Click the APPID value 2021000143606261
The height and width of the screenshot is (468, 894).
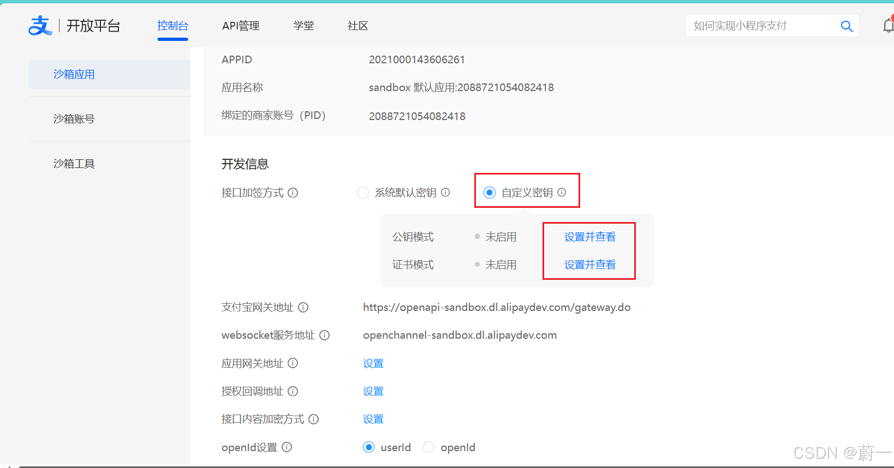[417, 59]
